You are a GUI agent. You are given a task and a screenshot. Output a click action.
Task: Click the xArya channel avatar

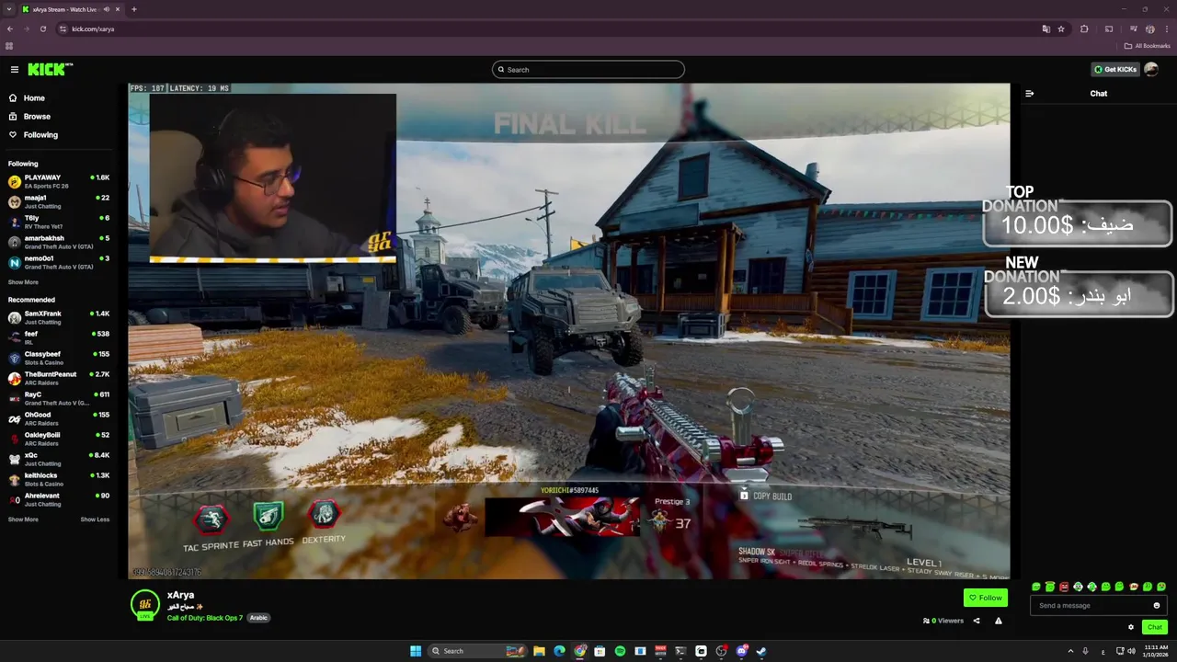click(145, 604)
